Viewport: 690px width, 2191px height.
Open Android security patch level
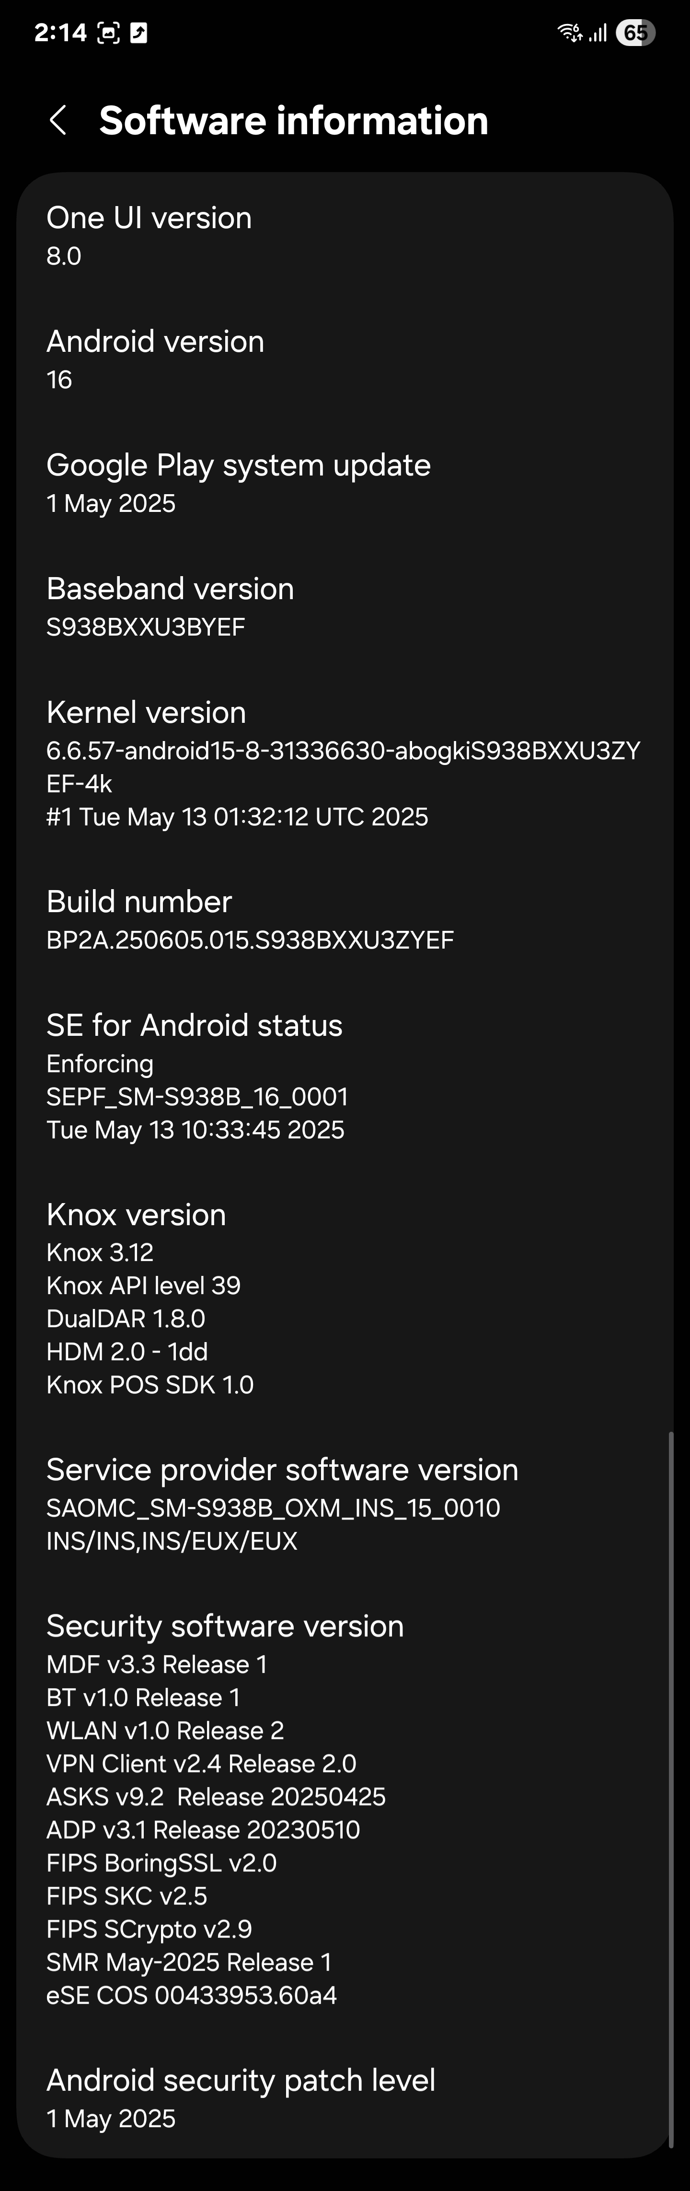(x=345, y=2098)
